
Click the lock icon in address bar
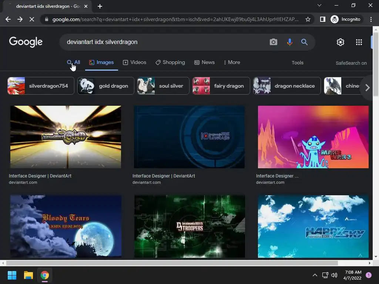(47, 19)
